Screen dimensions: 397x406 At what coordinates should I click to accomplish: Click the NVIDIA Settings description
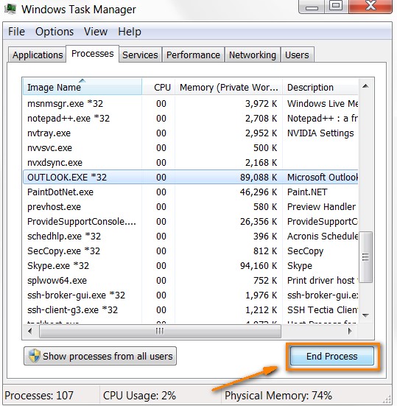[x=320, y=133]
